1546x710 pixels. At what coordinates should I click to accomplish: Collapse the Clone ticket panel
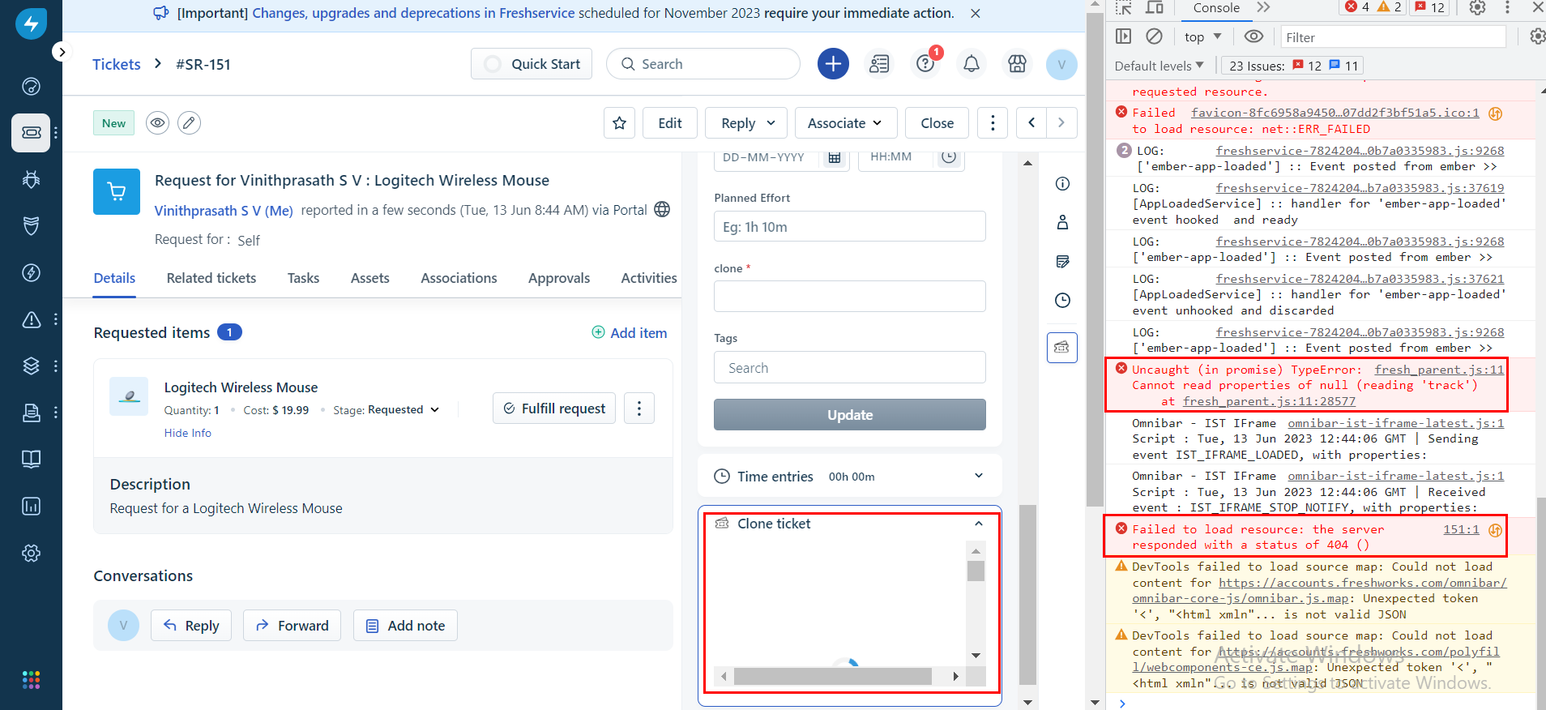coord(979,524)
